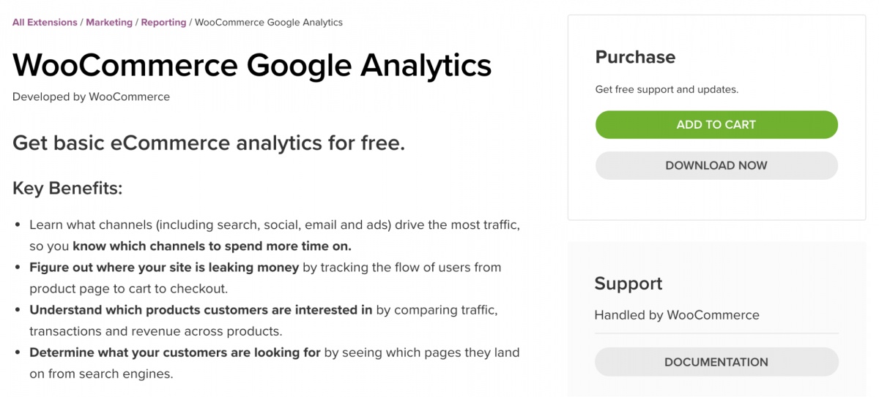The image size is (879, 397).
Task: Click the 'Get basic eCommerce analytics for free' heading
Action: click(209, 143)
